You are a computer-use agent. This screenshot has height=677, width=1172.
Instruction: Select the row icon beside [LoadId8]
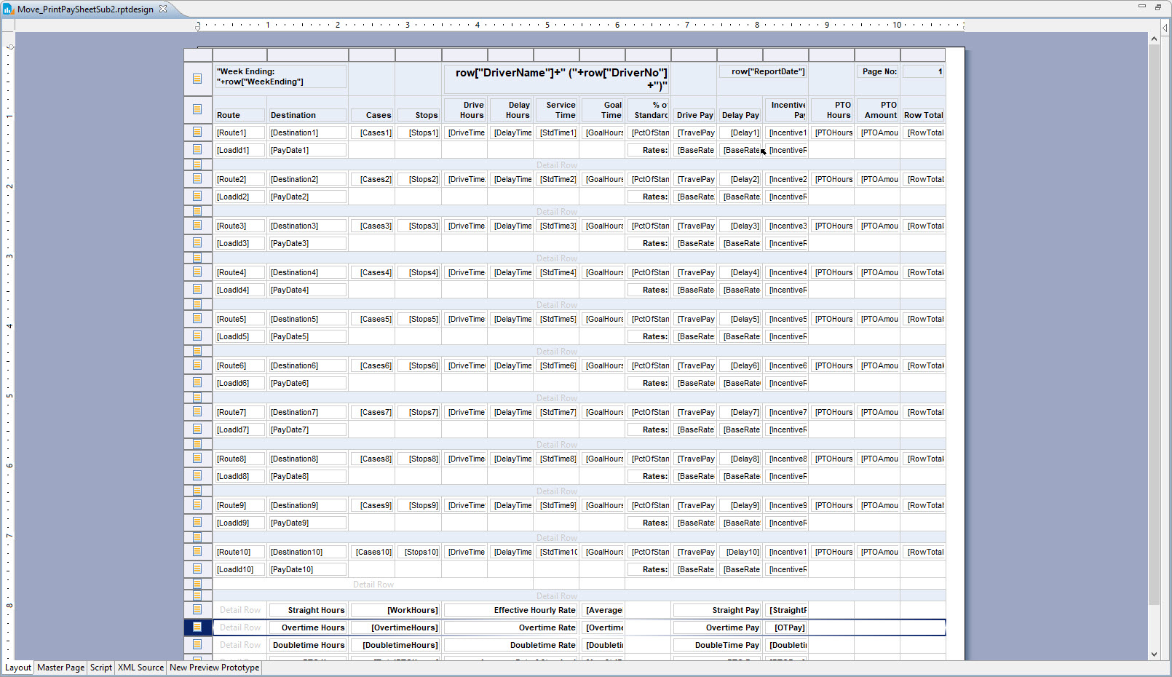(197, 475)
